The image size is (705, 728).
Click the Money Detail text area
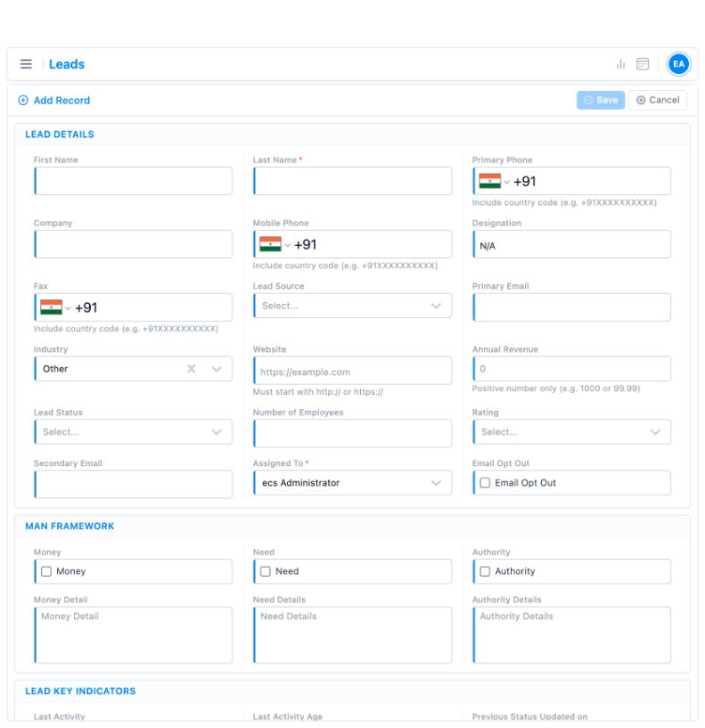(x=134, y=634)
